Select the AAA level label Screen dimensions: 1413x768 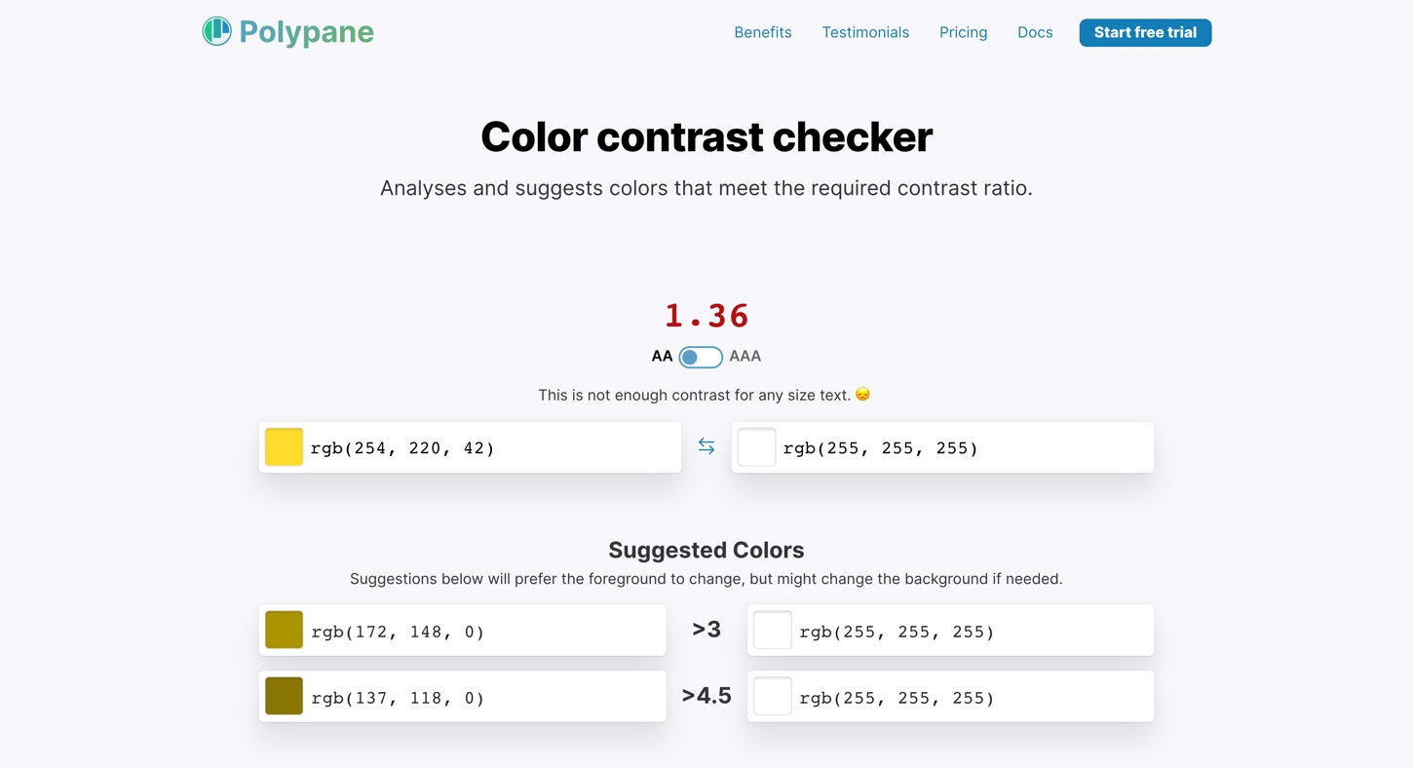pyautogui.click(x=745, y=357)
